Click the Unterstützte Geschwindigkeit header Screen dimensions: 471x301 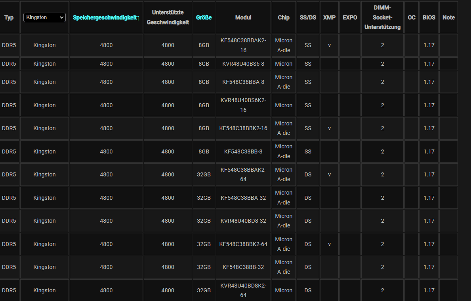(168, 17)
